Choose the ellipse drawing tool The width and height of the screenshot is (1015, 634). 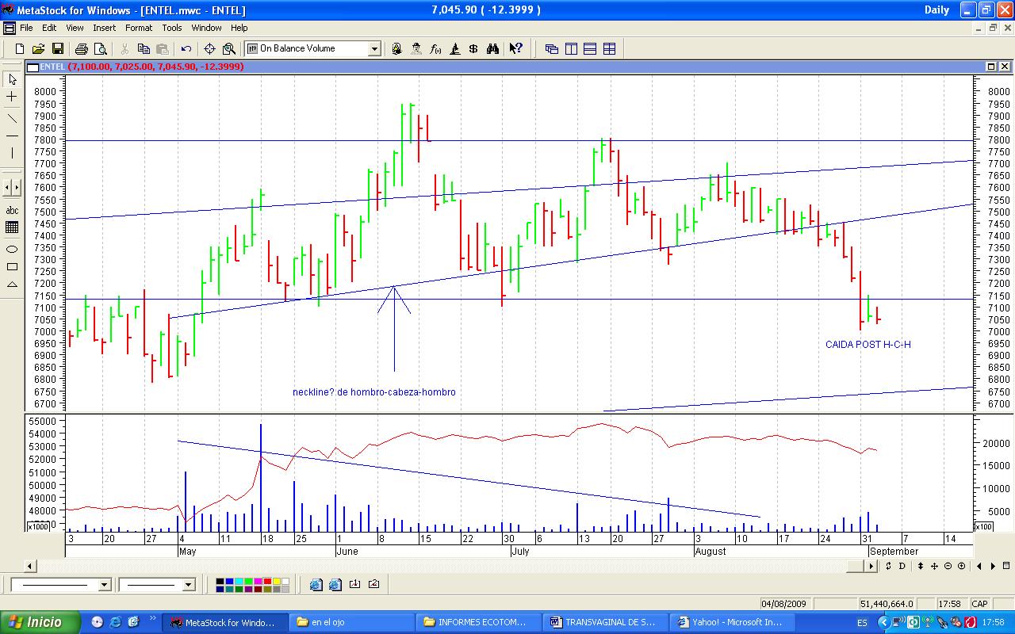pyautogui.click(x=12, y=249)
